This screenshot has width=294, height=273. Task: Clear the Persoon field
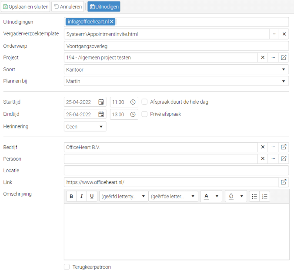[263, 159]
